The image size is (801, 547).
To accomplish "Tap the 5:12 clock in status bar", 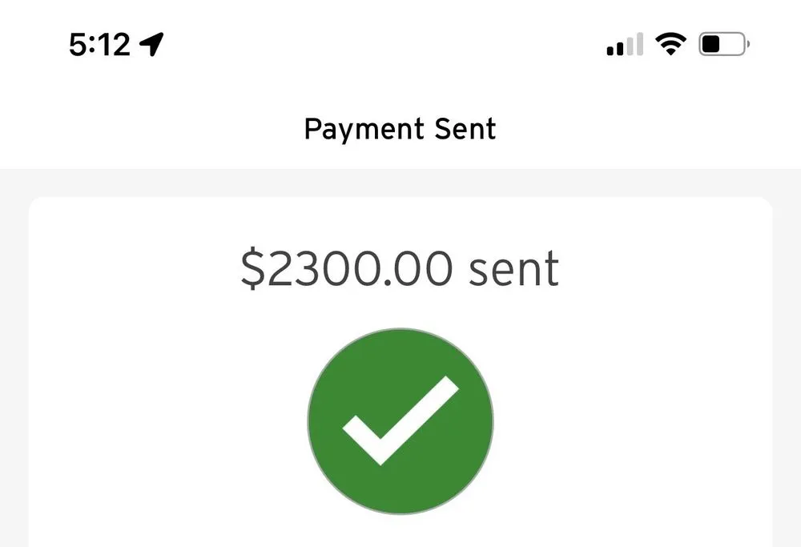I will tap(99, 46).
